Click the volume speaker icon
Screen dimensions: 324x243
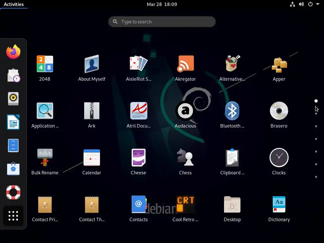301,4
